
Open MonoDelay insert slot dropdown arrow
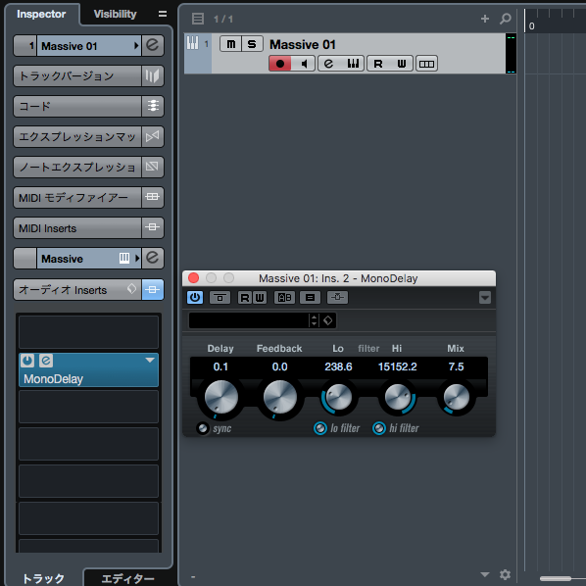(x=150, y=361)
